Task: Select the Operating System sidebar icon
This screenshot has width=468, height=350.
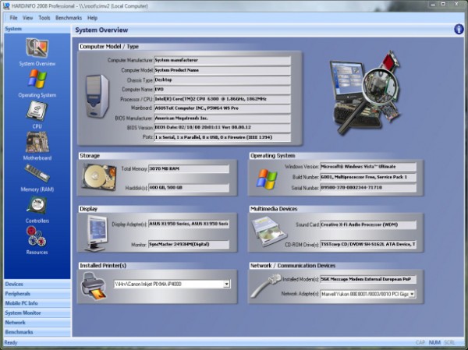Action: pyautogui.click(x=37, y=80)
